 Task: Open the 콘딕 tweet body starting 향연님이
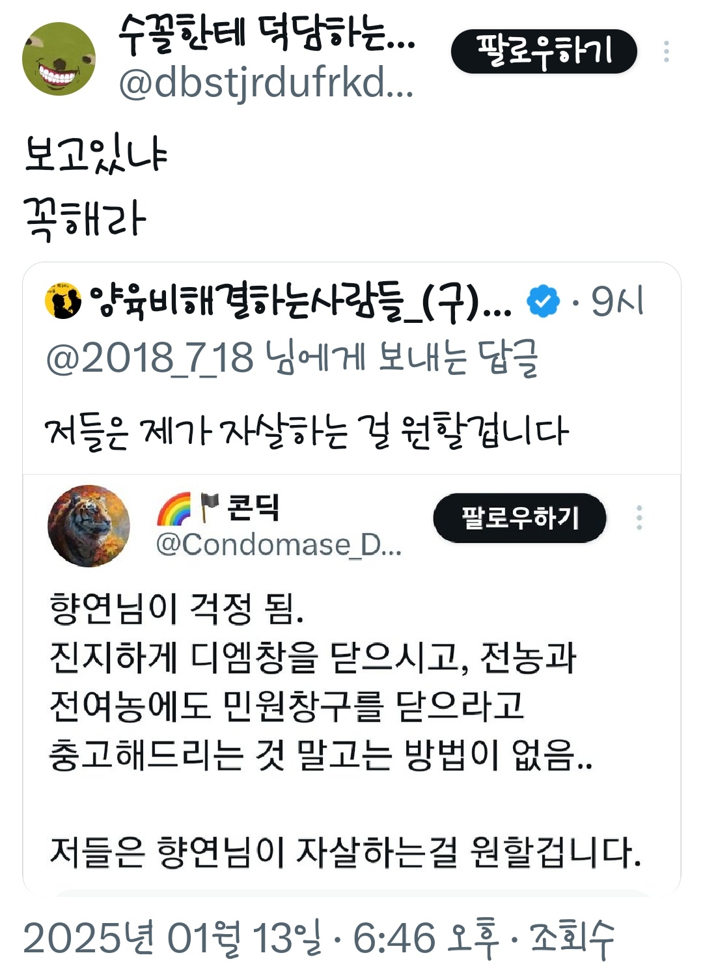tap(345, 730)
